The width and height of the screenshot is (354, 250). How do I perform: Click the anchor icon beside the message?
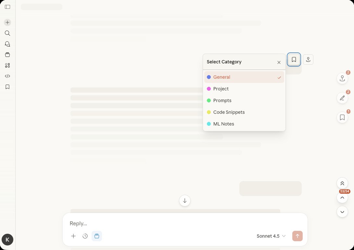[308, 59]
